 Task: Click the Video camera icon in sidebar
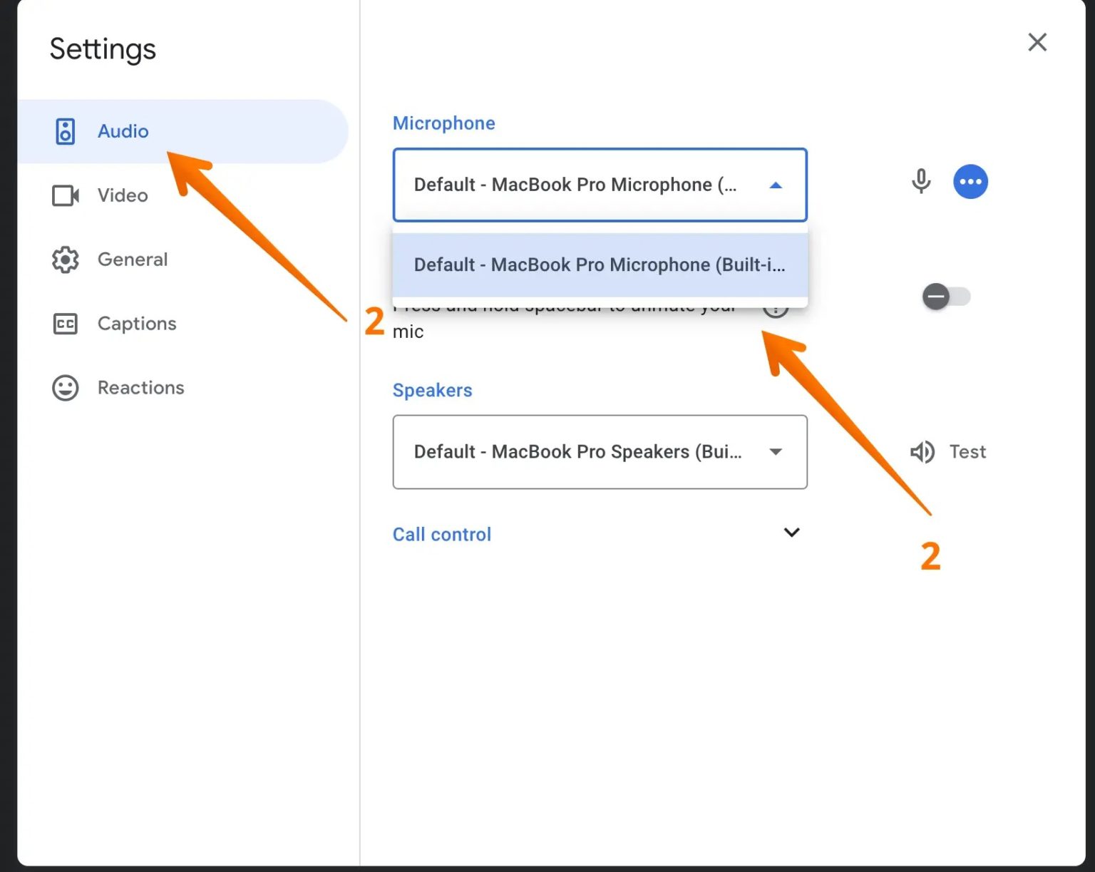(65, 195)
